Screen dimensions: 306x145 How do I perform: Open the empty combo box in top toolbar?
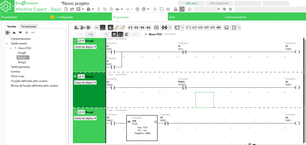coord(207,9)
